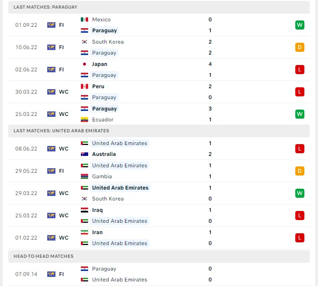Click the green W badge for Mexico match

[299, 25]
